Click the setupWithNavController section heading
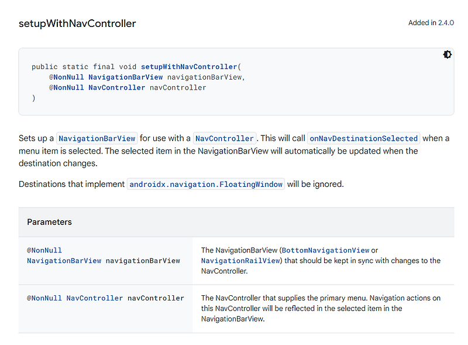Image resolution: width=468 pixels, height=345 pixels. pos(77,24)
